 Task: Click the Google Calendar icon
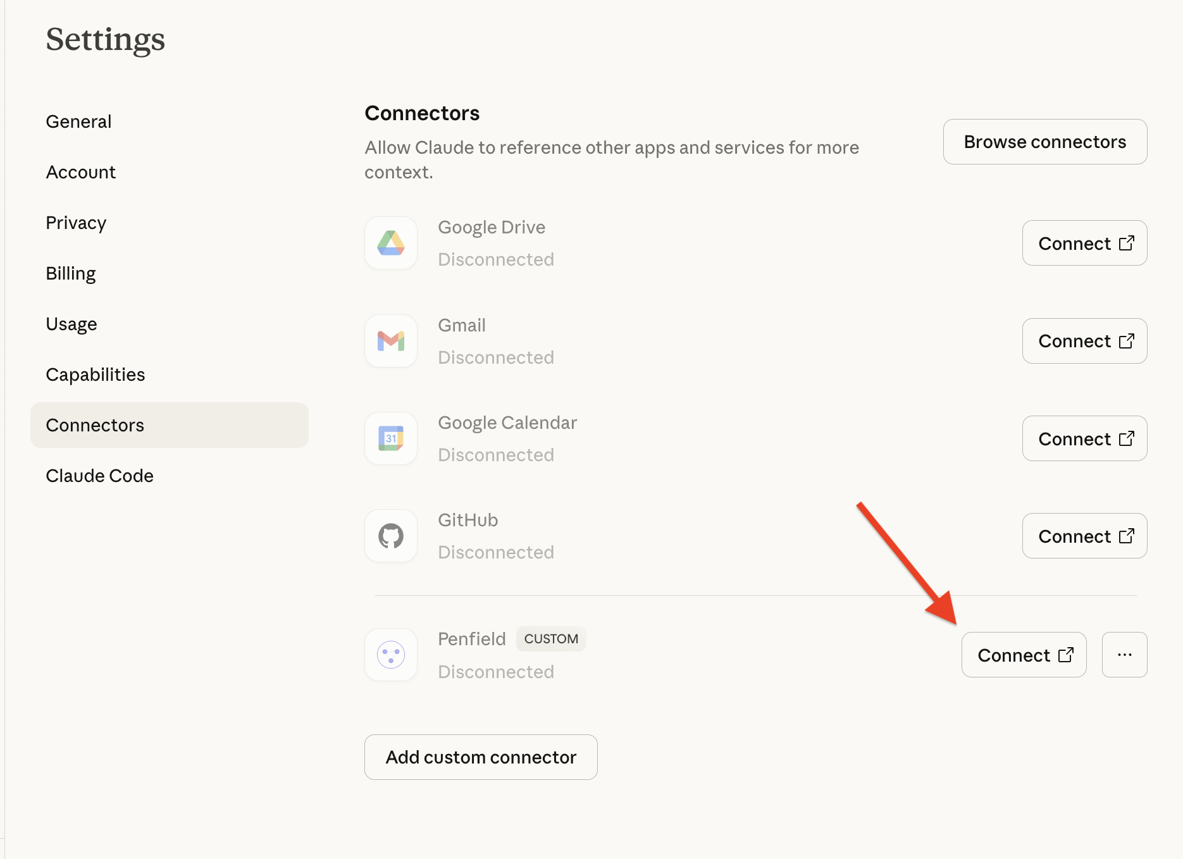(x=391, y=438)
